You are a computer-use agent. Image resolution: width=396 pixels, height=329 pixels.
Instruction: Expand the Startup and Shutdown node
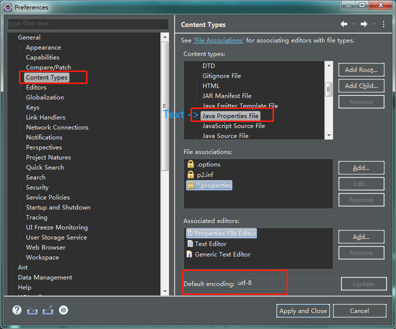[21, 207]
